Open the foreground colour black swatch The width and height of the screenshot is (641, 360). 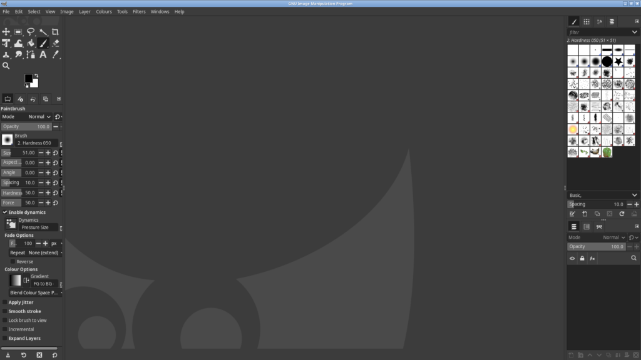point(28,78)
